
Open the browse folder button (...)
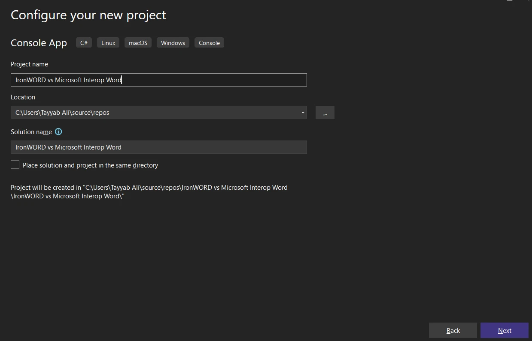325,113
